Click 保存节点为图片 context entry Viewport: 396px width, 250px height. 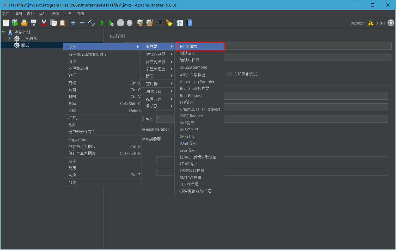coord(102,147)
